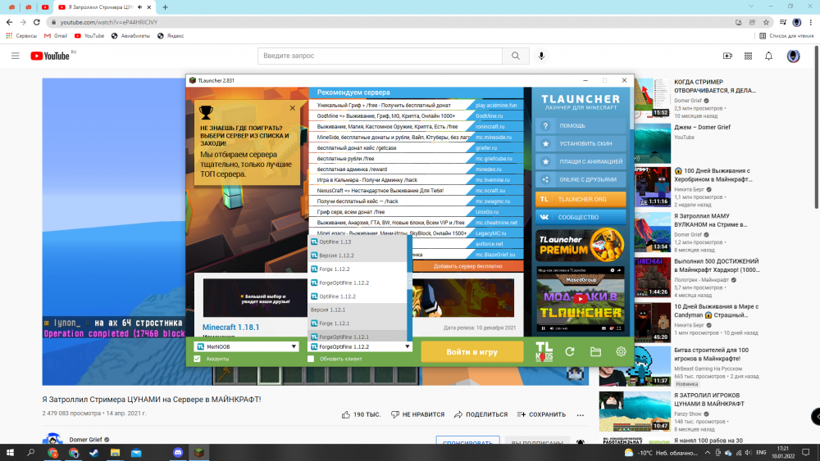Click Сохранить save button
The height and width of the screenshot is (461, 820).
coord(541,414)
